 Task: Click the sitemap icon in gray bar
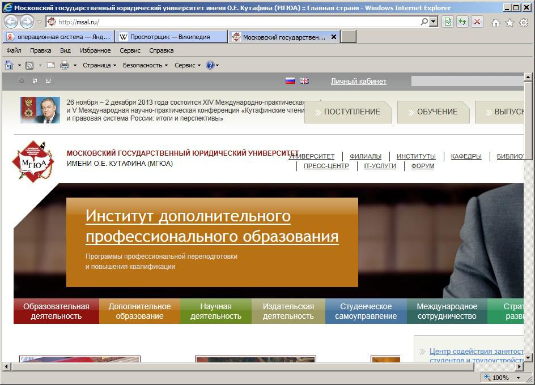35,81
